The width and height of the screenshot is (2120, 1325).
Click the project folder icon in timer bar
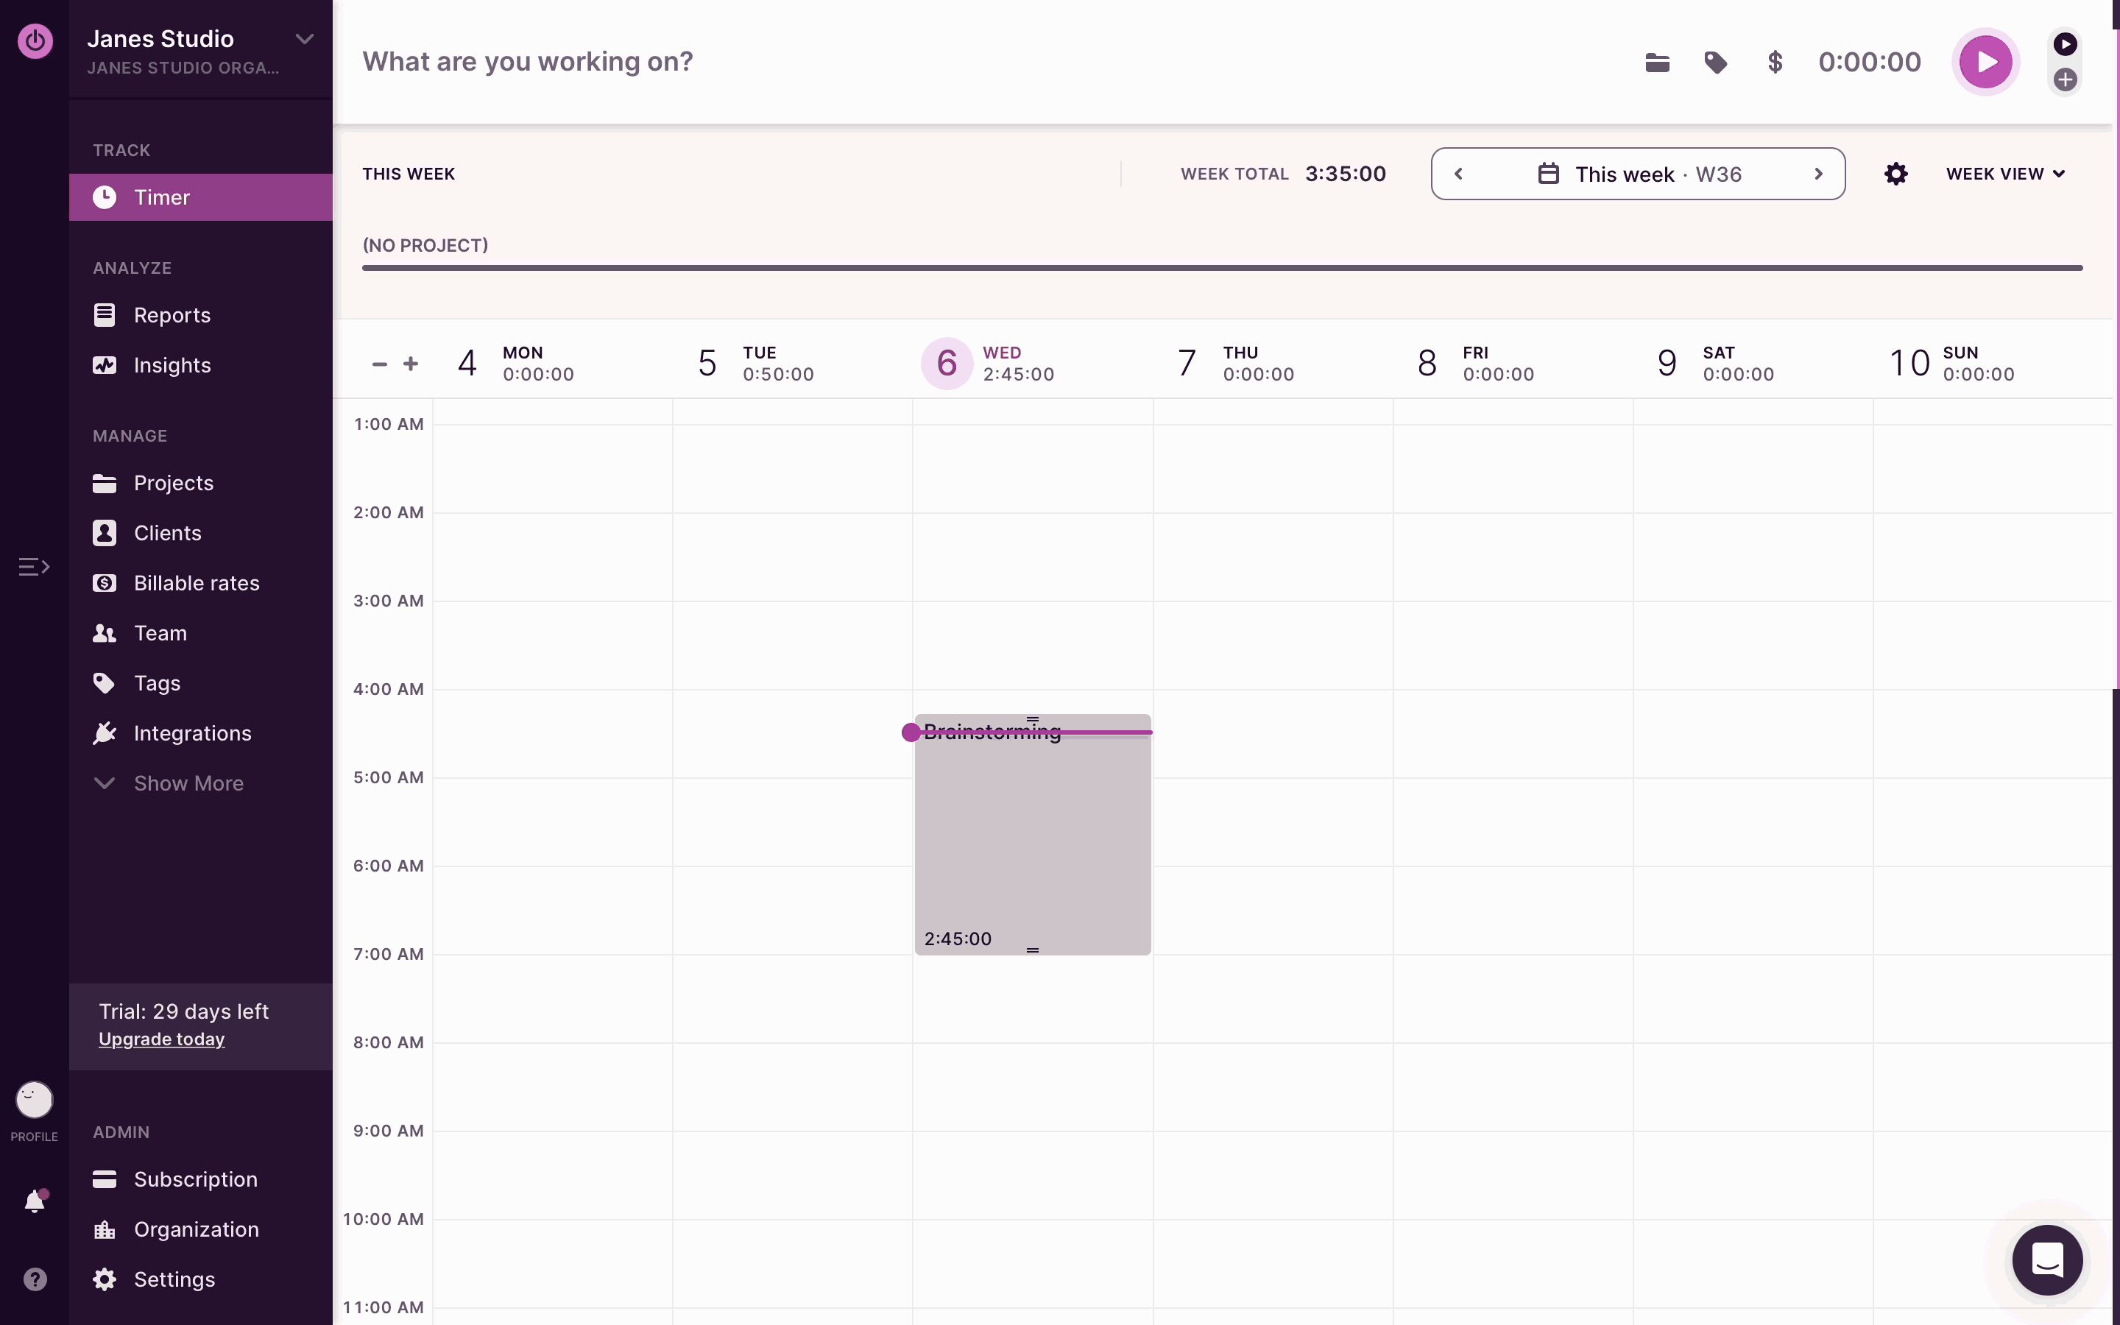(x=1656, y=63)
